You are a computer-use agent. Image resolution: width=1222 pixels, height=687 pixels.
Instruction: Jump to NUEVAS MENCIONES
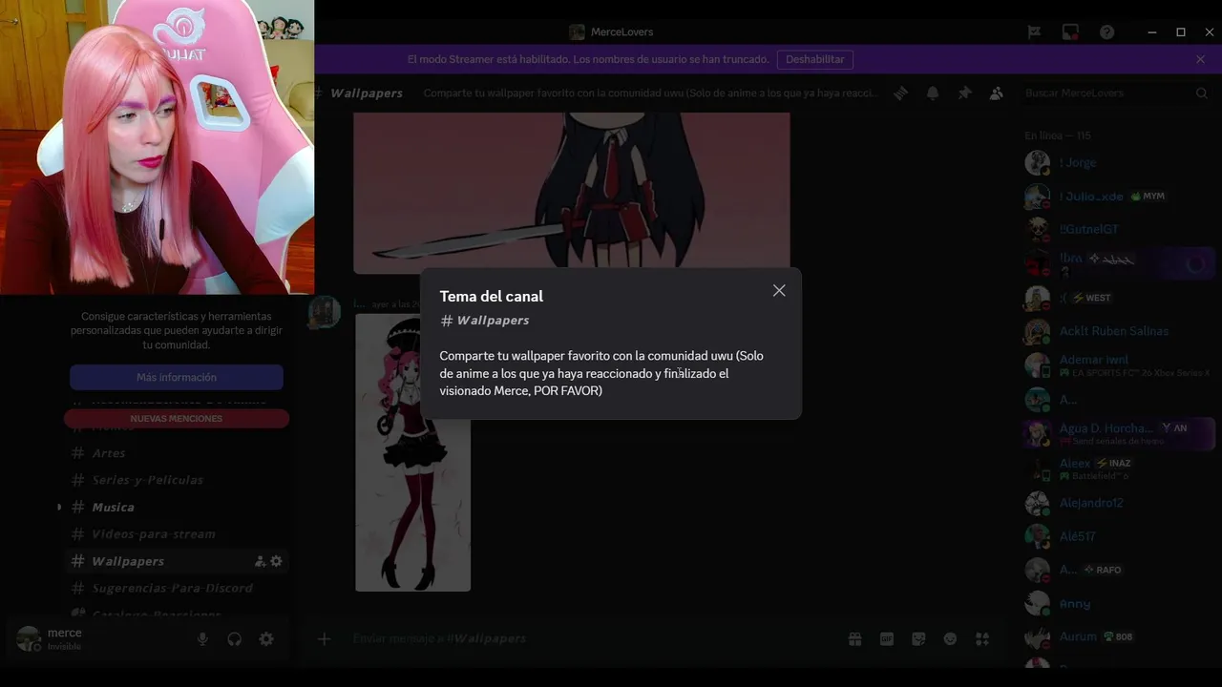177,418
